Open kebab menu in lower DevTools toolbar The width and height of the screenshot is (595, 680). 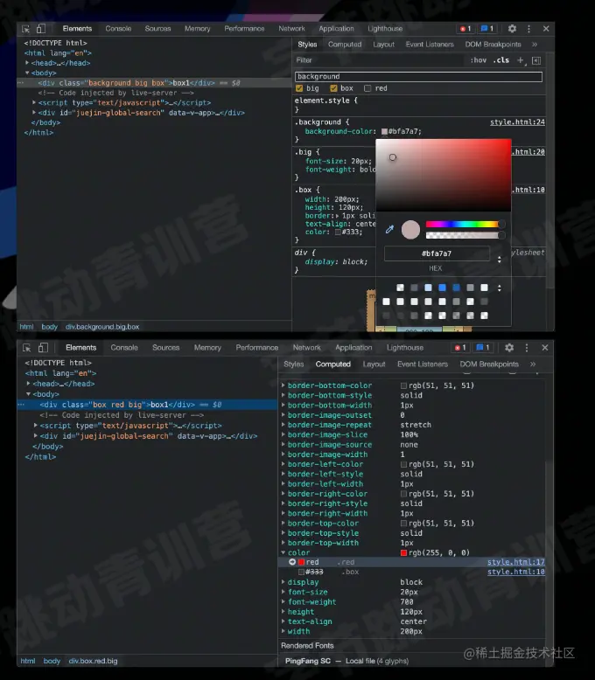coord(527,348)
